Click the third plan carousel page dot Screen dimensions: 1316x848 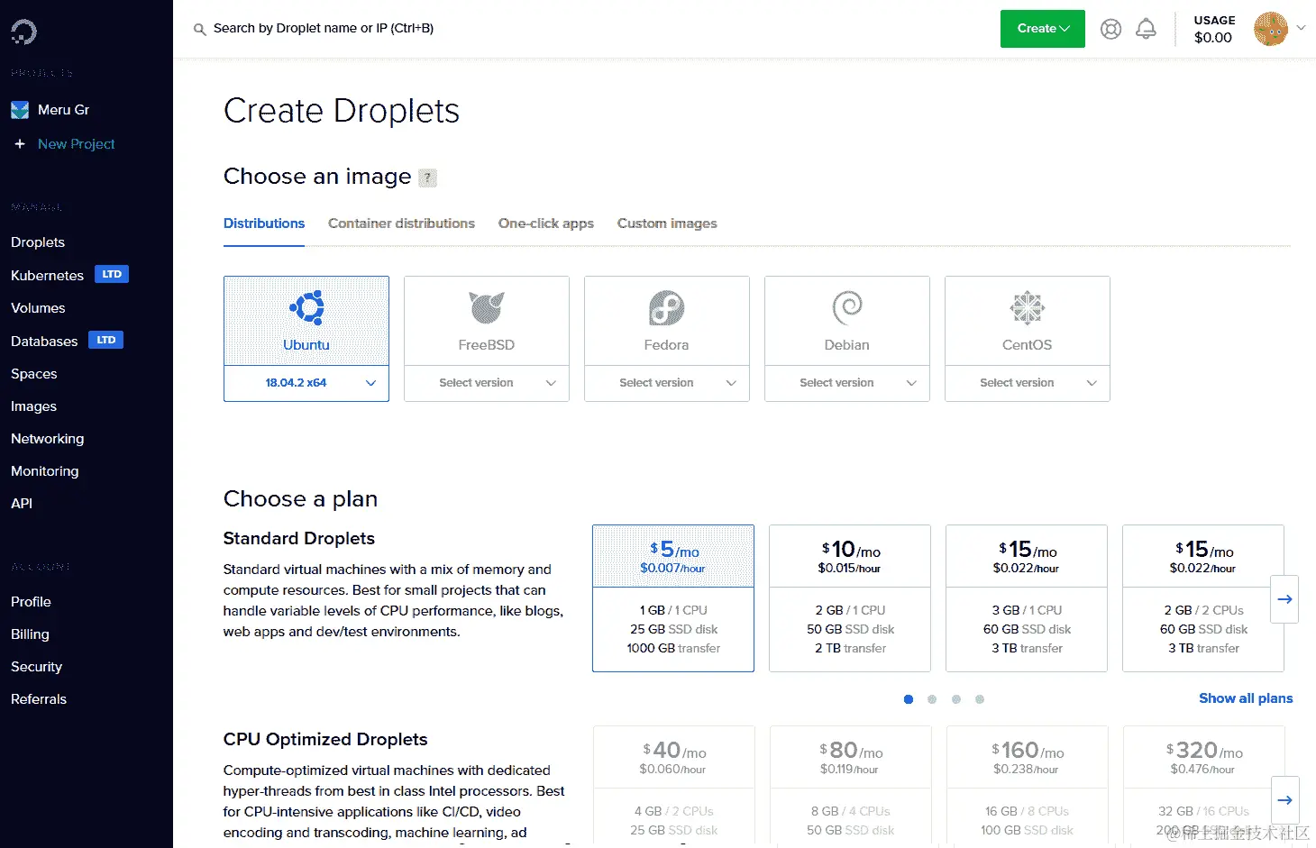point(956,699)
